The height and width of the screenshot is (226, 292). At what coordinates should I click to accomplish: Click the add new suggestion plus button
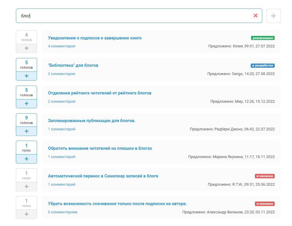(273, 16)
